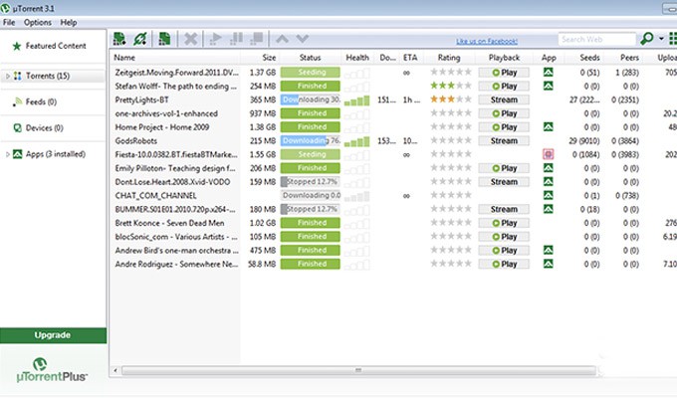
Task: Sort by the Rating column header
Action: click(x=449, y=58)
